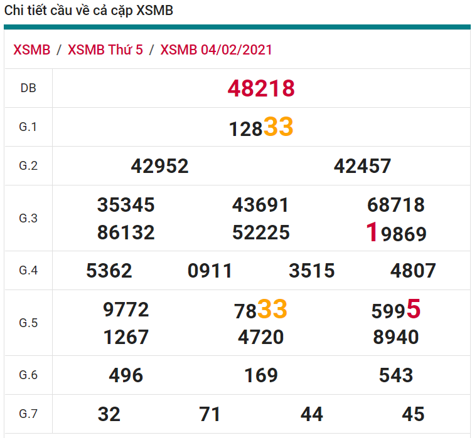The image size is (472, 438).
Task: Select the G.1 prize number 12833
Action: (x=261, y=128)
